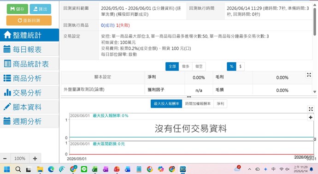Open 整體統計 overall statistics menu

point(29,35)
